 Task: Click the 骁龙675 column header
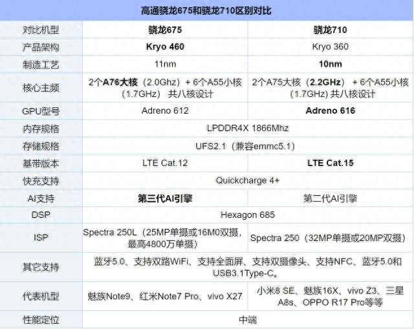coord(165,30)
